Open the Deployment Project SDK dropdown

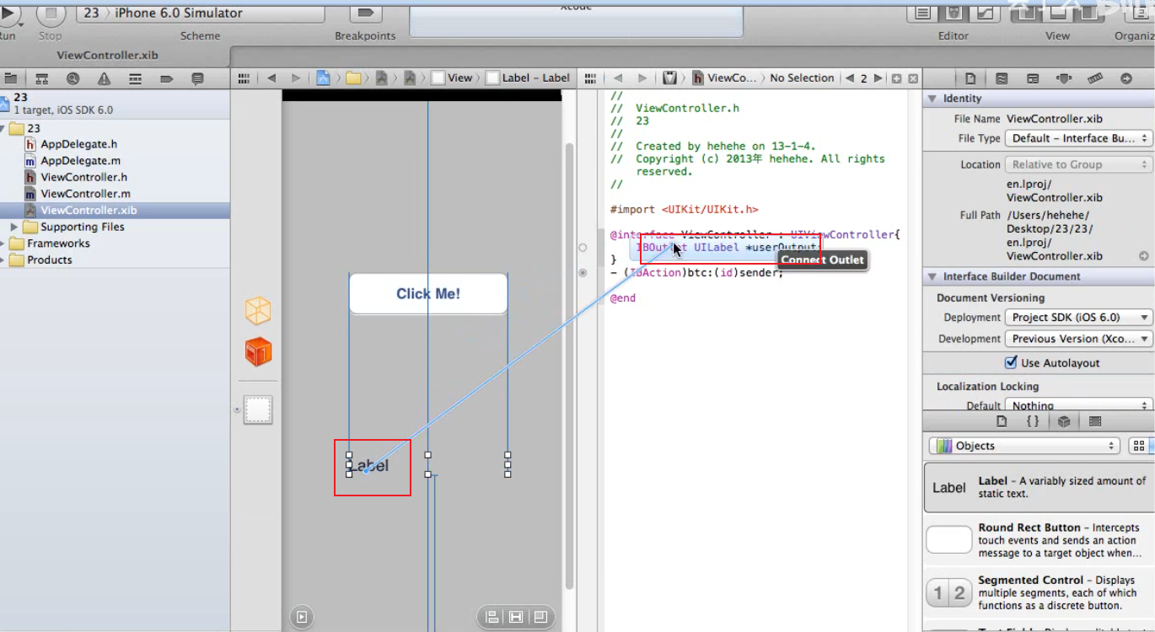[x=1078, y=318]
